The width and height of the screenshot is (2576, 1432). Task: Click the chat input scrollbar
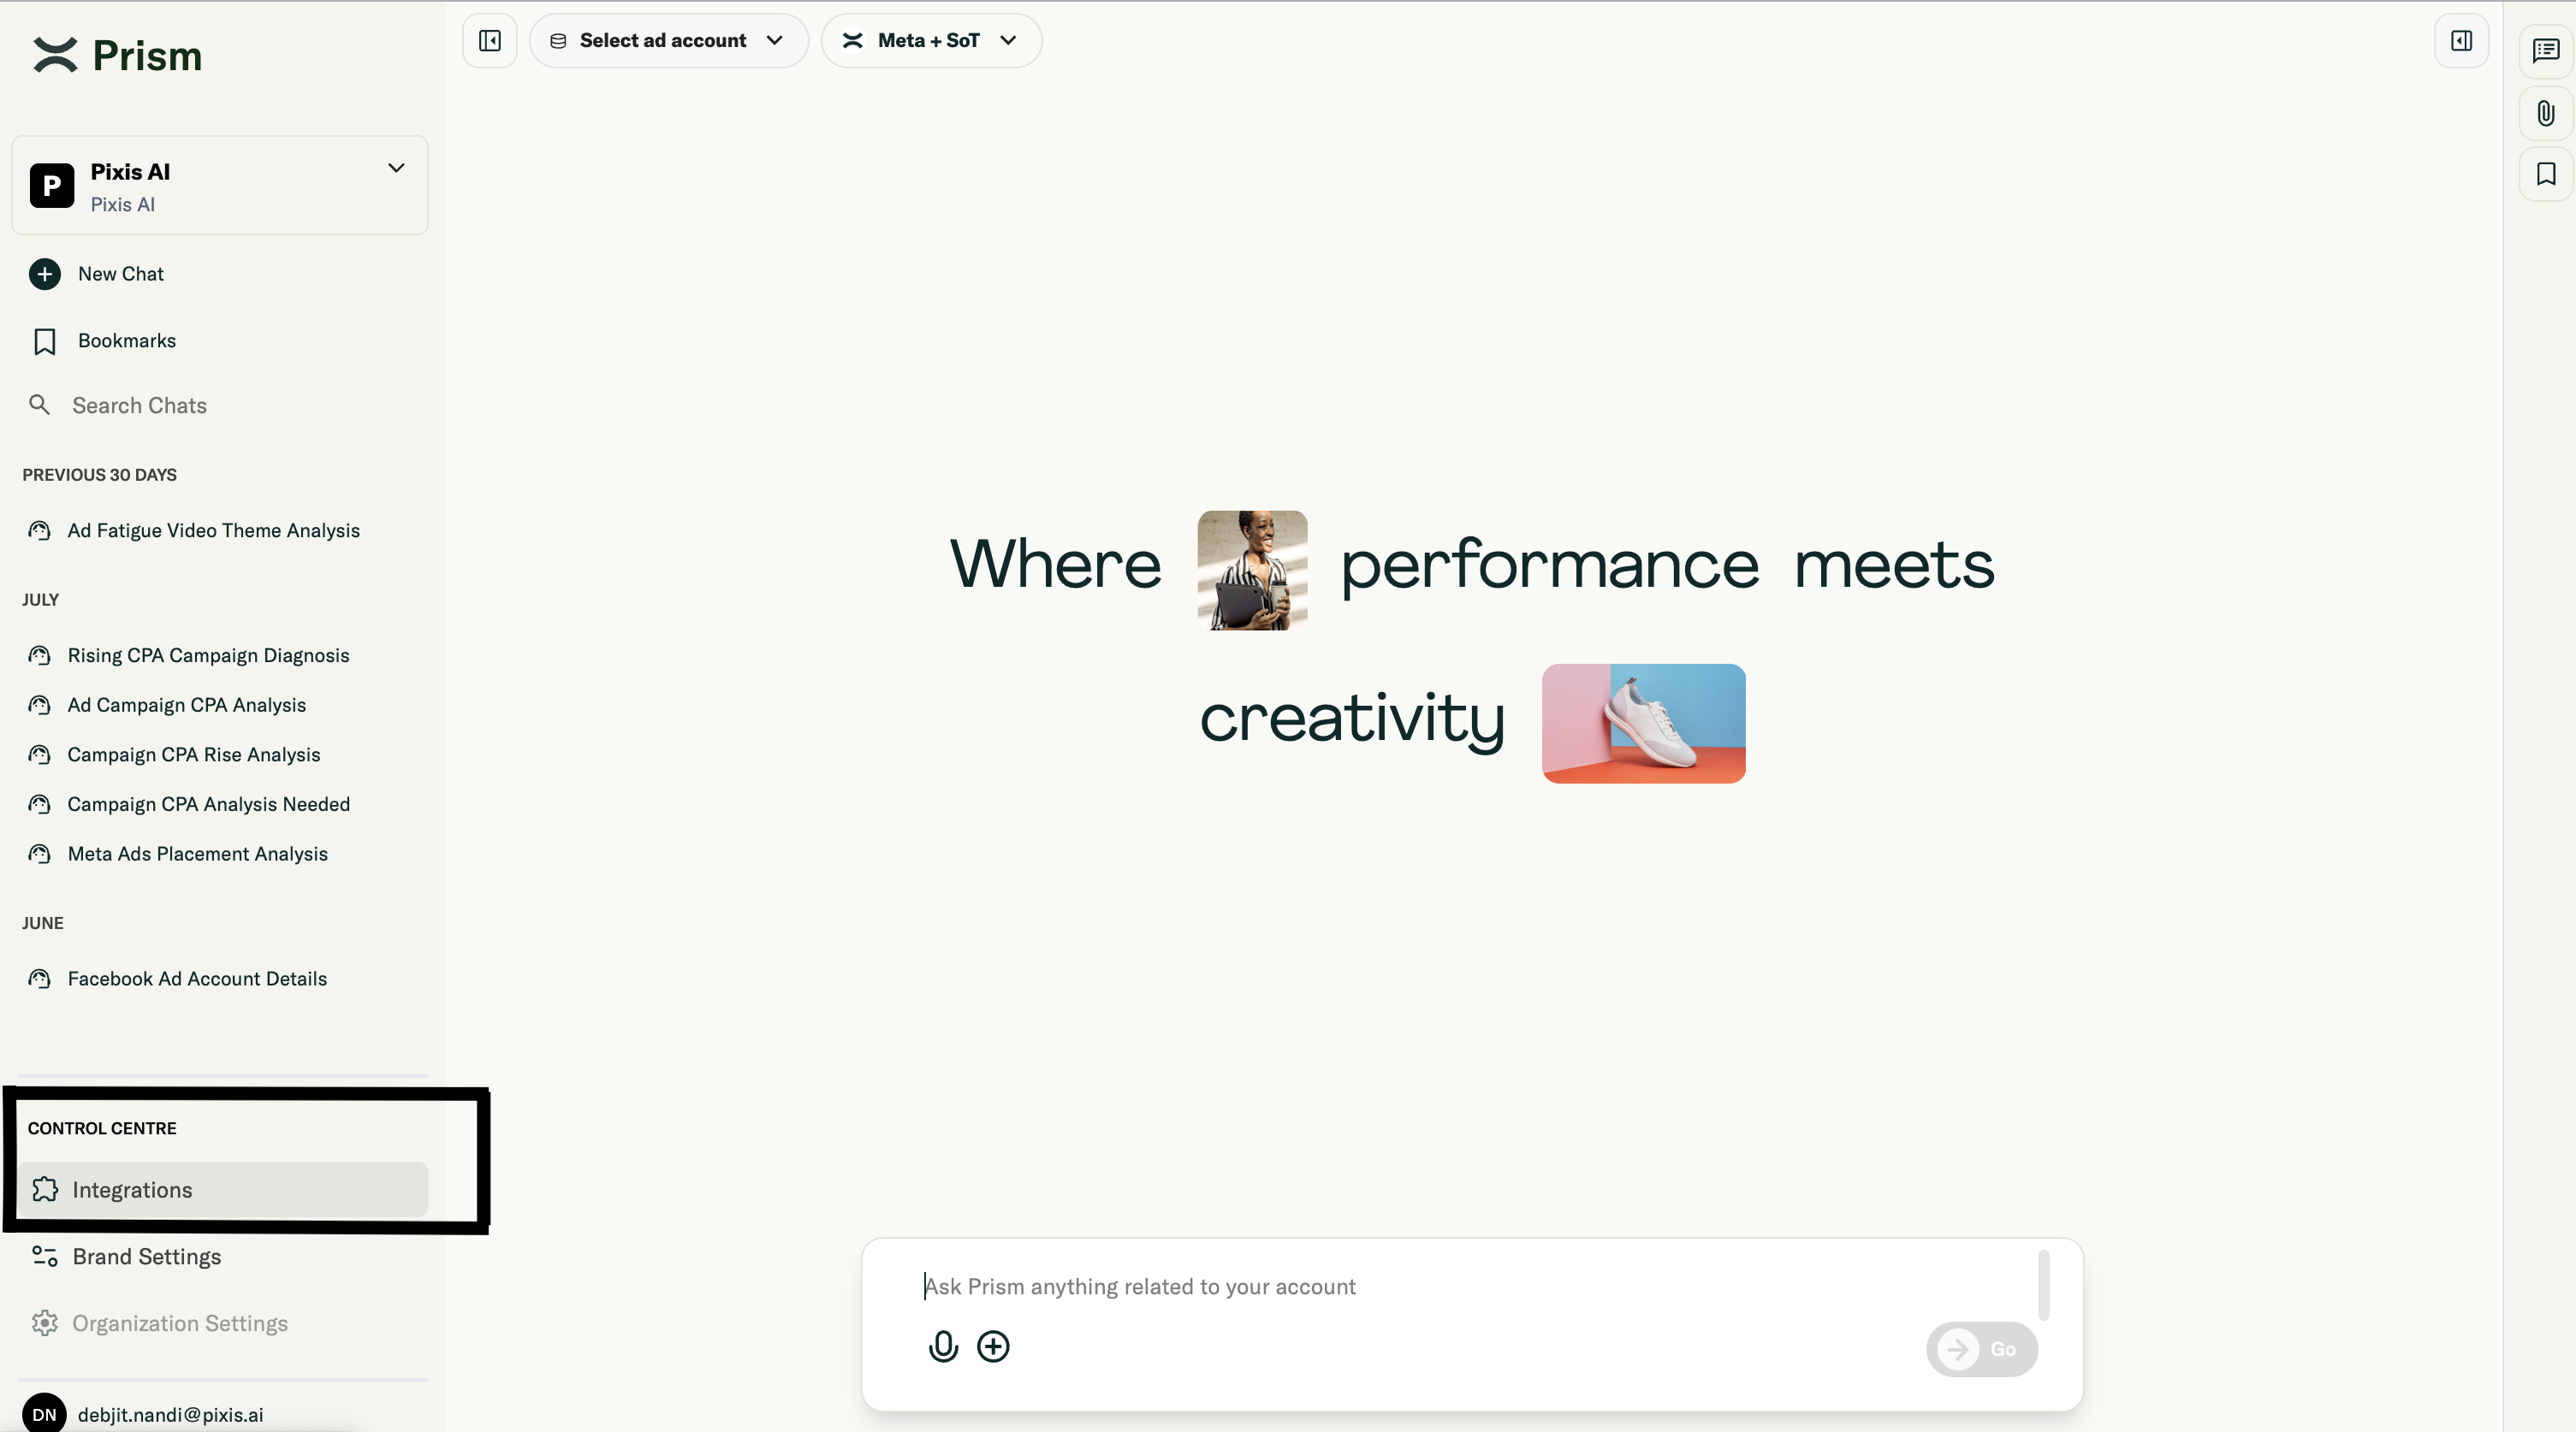[x=2043, y=1284]
